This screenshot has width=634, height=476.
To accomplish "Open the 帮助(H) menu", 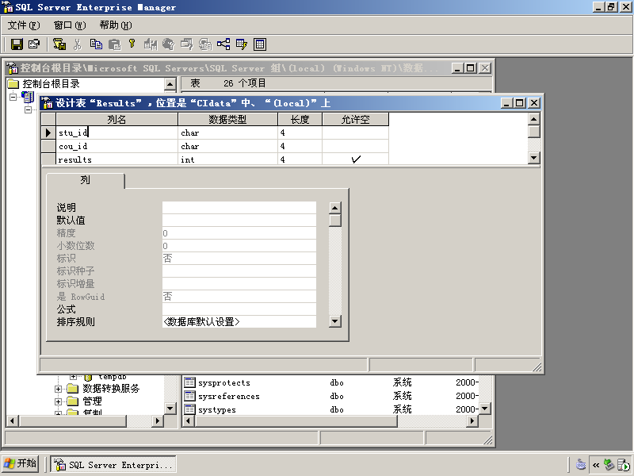I will click(x=116, y=25).
